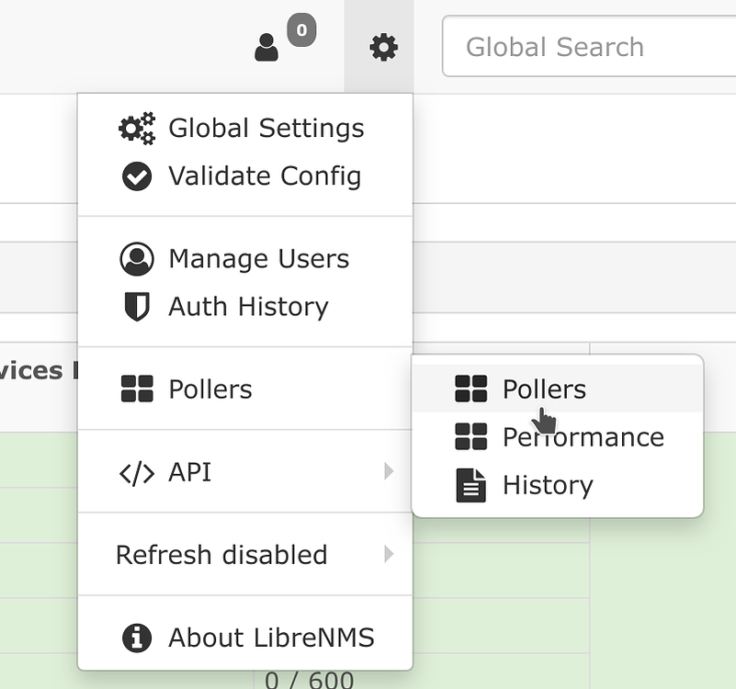Click the user profile icon
The height and width of the screenshot is (689, 736).
tap(266, 47)
